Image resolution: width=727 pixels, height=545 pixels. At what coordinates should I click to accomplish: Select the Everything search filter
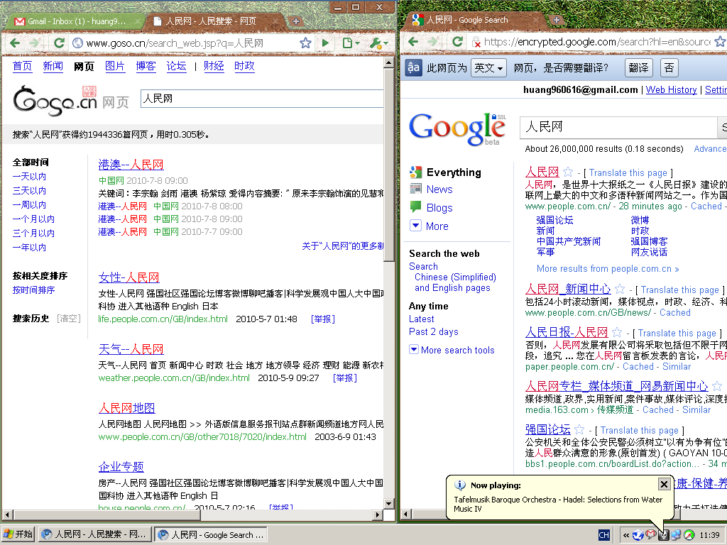(x=454, y=172)
